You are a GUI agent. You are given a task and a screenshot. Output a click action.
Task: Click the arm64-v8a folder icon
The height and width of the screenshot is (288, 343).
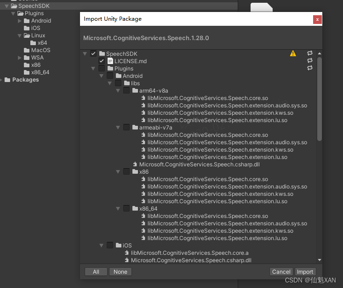pos(135,90)
